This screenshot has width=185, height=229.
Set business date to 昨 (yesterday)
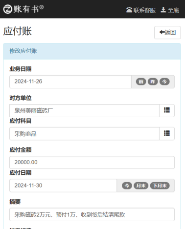pyautogui.click(x=153, y=82)
